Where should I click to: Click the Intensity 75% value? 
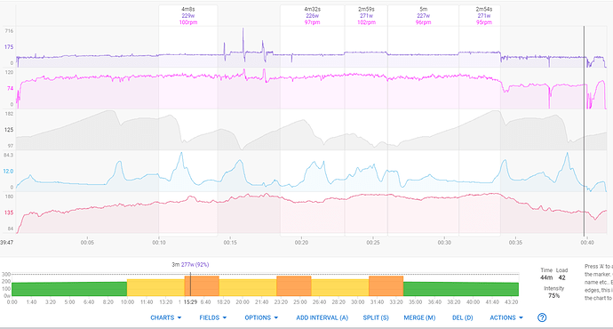click(x=553, y=296)
